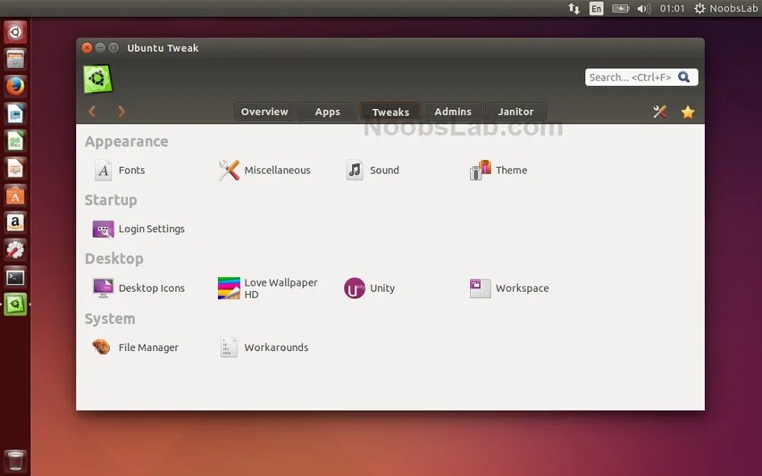Open the NoobsLab session menu
The width and height of the screenshot is (762, 476).
click(x=725, y=8)
